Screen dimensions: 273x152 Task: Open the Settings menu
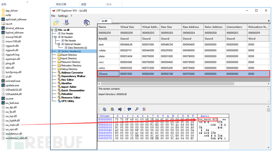tap(63, 16)
